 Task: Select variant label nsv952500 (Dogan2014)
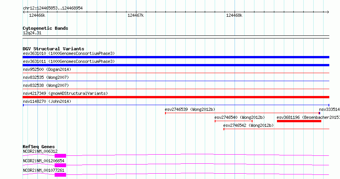pos(47,69)
